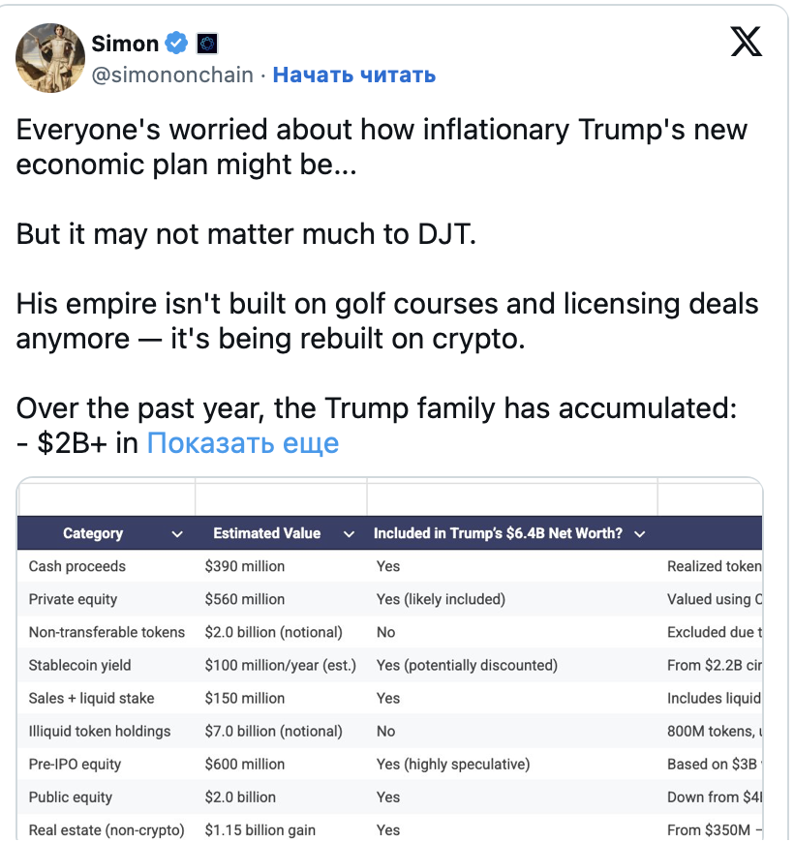Click the Yes (highly speculative) cell

(453, 764)
